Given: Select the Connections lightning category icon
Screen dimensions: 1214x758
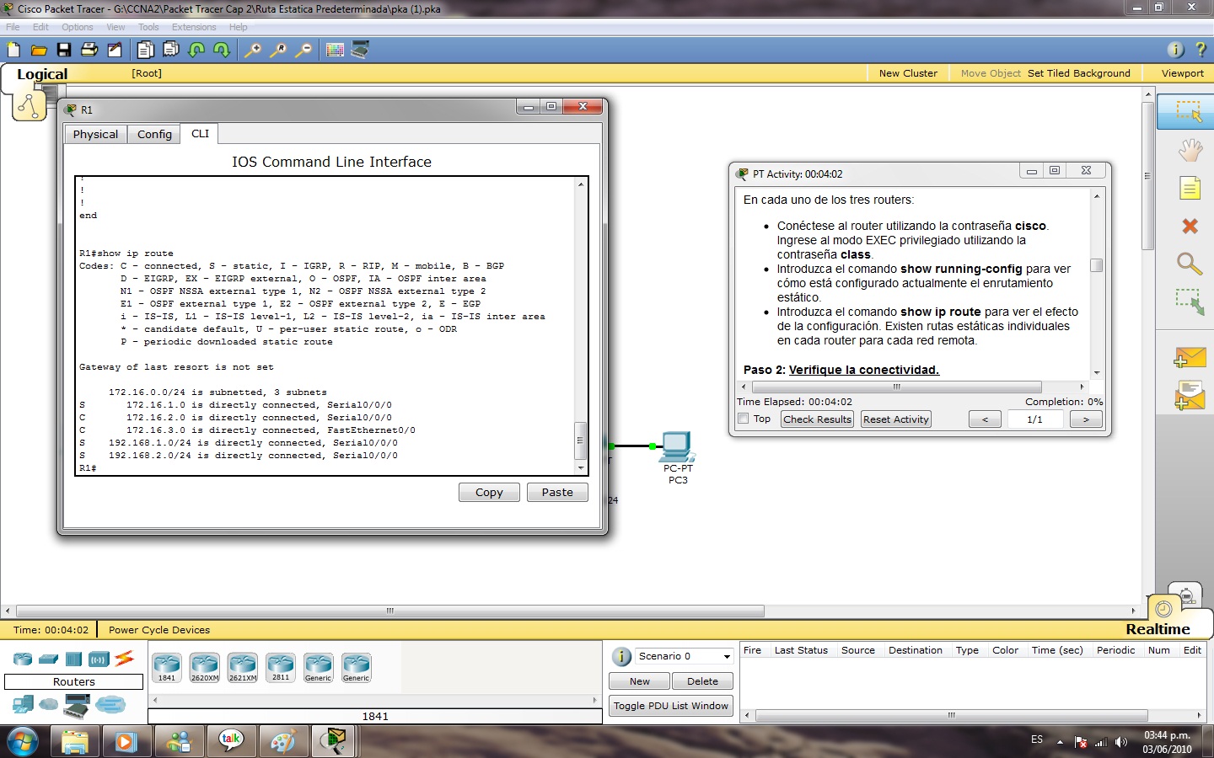Looking at the screenshot, I should point(125,659).
